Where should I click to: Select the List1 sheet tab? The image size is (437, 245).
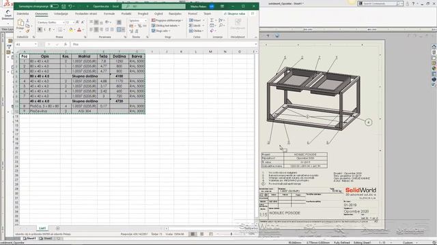[x=42, y=228]
